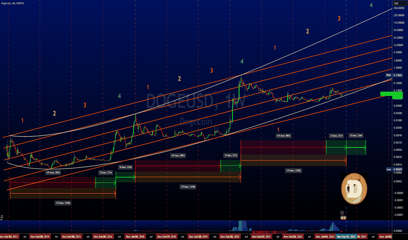The width and height of the screenshot is (408, 240).
Task: Click the twin flag markers above the time axis
Action: click(x=343, y=218)
